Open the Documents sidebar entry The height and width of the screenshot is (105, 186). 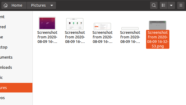16,57
